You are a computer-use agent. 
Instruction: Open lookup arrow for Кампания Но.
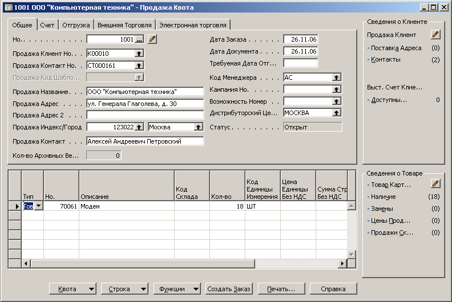pos(336,89)
